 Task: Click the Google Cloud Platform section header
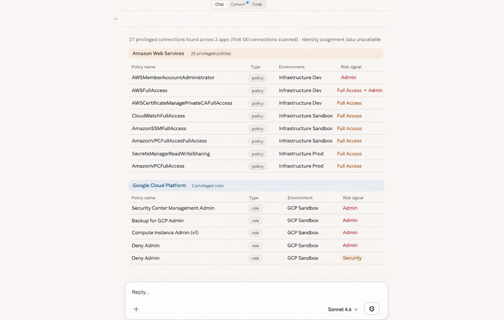click(256, 186)
